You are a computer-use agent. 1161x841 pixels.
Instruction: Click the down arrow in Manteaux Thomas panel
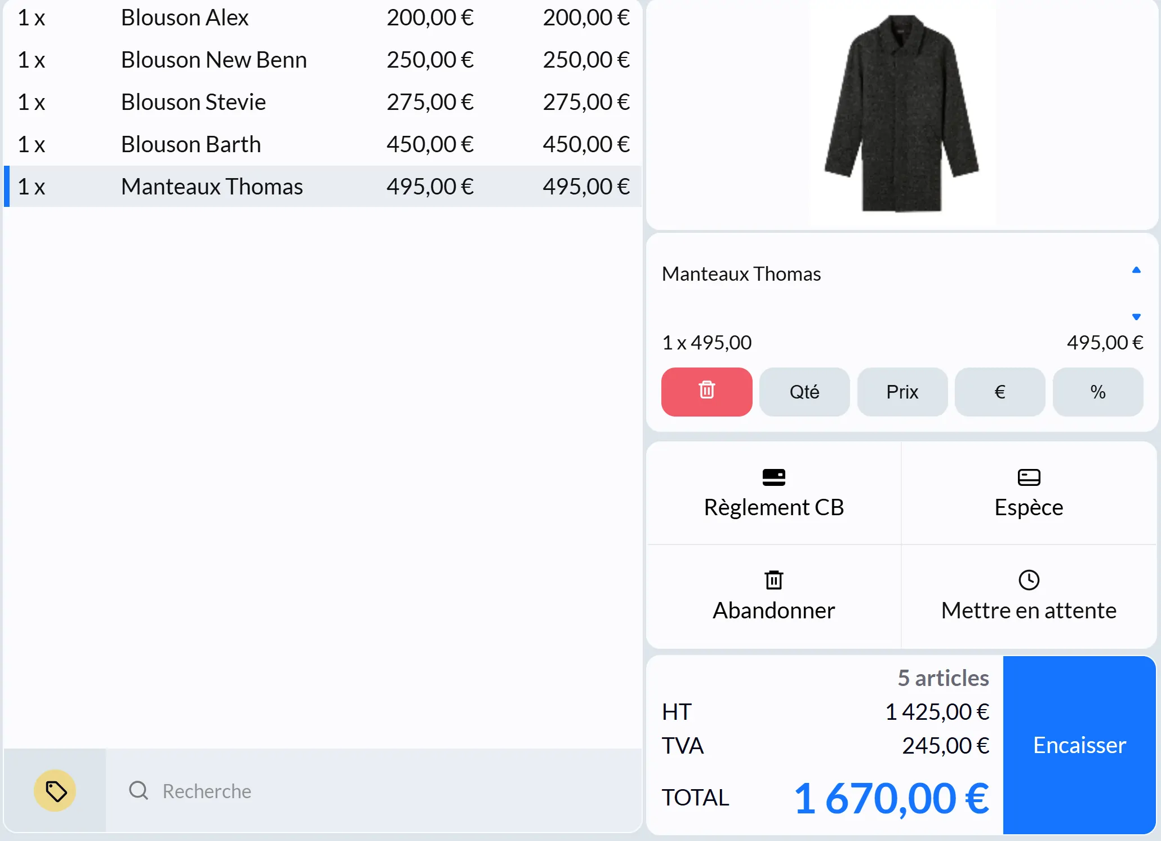point(1136,317)
